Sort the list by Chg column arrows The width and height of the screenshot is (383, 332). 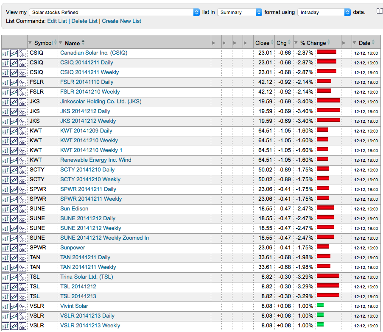click(x=289, y=43)
